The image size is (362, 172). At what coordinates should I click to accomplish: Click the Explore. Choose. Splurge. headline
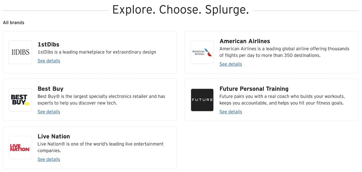pos(181,10)
